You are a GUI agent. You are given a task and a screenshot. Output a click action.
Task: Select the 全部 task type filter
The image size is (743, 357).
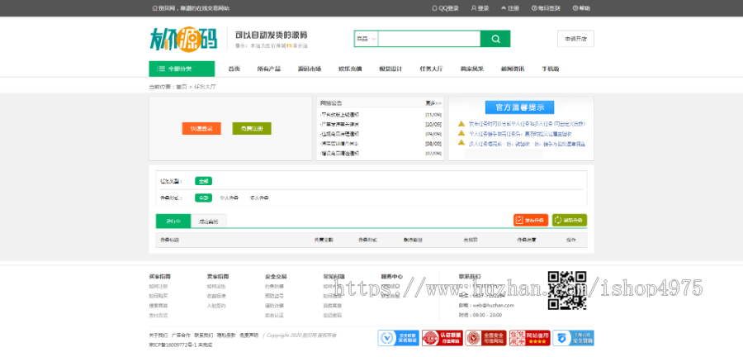pos(203,180)
